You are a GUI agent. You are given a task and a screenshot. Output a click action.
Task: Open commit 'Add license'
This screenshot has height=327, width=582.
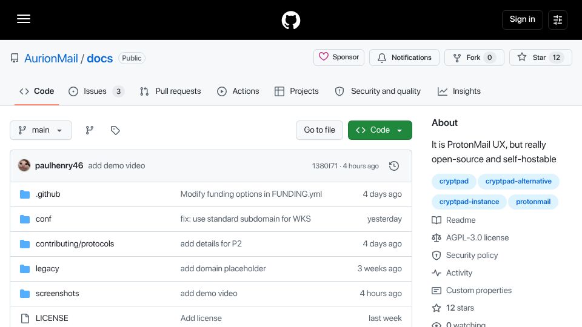point(201,319)
